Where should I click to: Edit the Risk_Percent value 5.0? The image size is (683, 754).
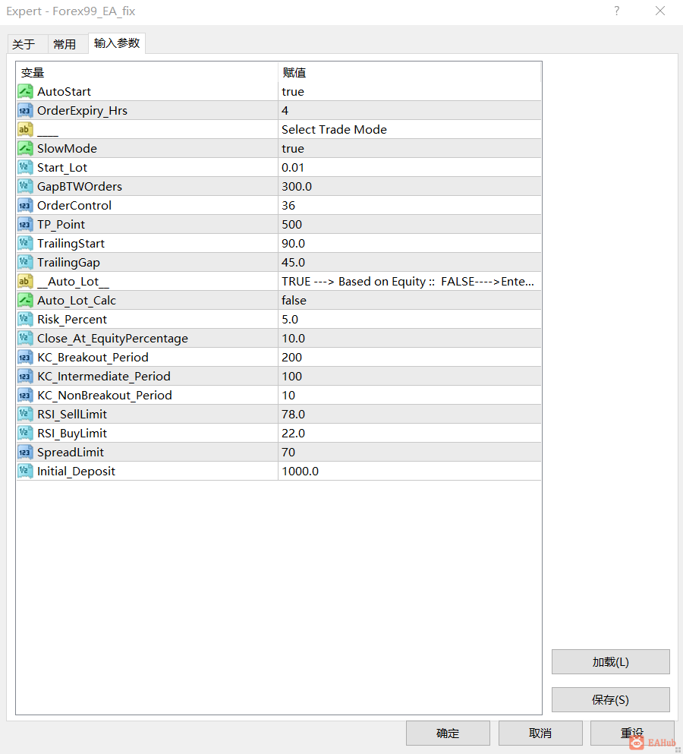(410, 320)
